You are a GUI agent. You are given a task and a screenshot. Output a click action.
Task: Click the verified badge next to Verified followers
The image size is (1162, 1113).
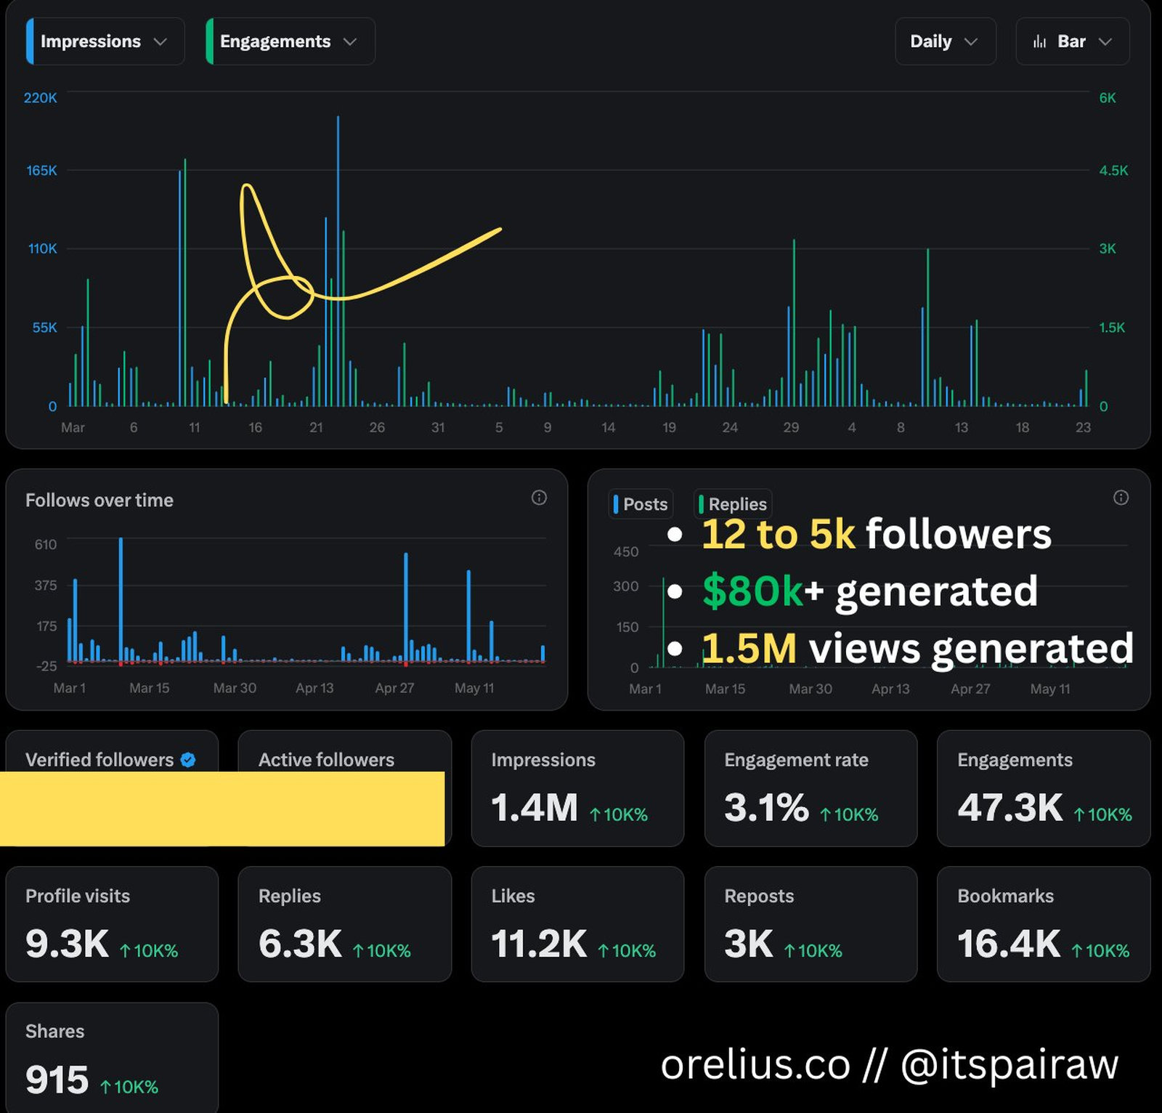coord(188,760)
